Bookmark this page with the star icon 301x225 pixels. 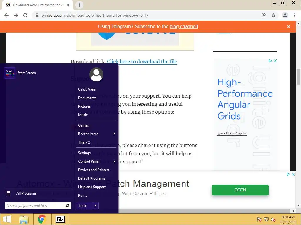[273, 15]
